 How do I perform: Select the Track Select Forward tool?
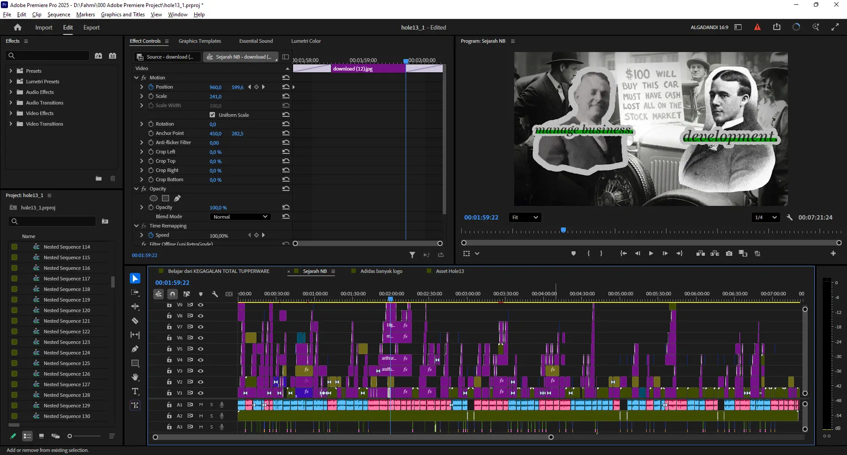135,292
